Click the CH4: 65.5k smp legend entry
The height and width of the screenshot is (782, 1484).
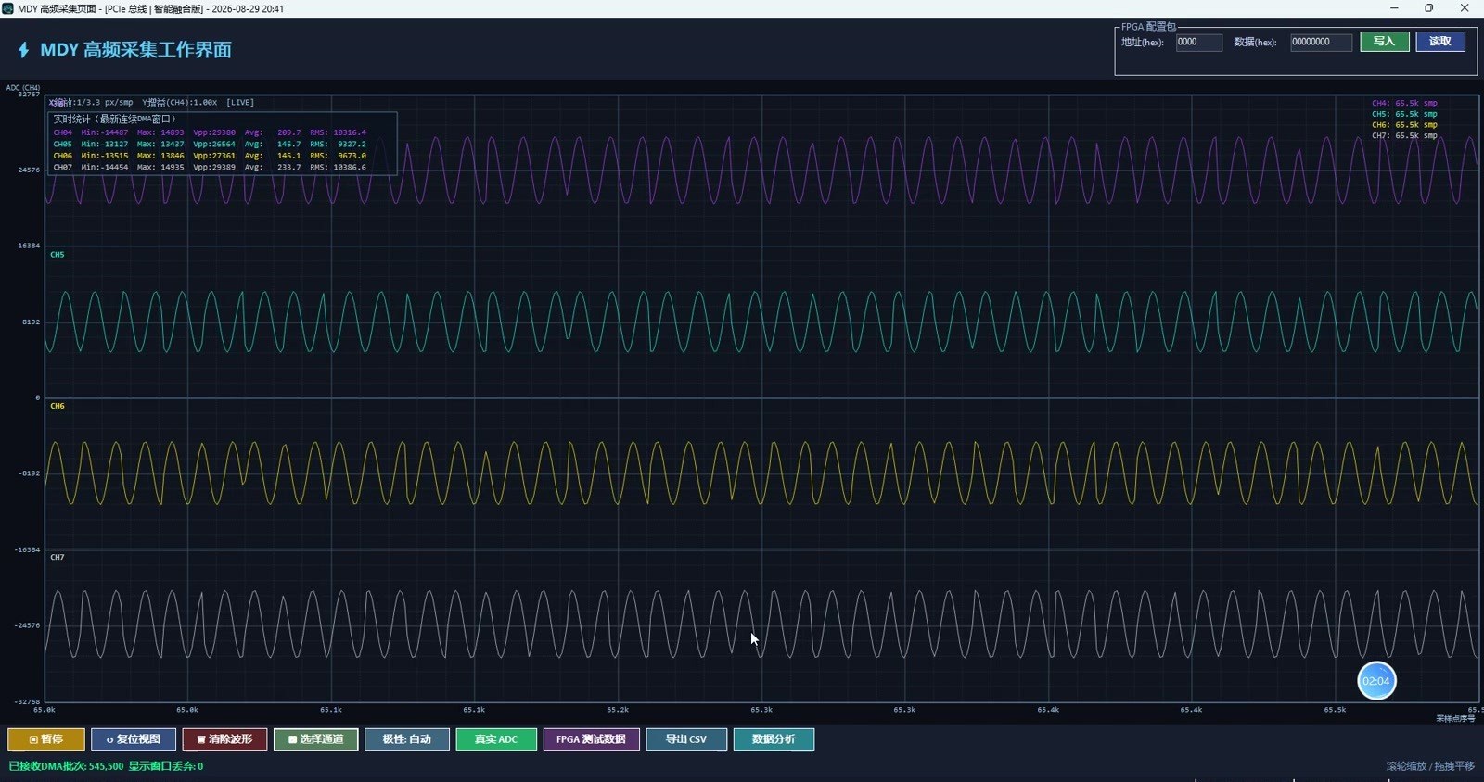[1404, 104]
